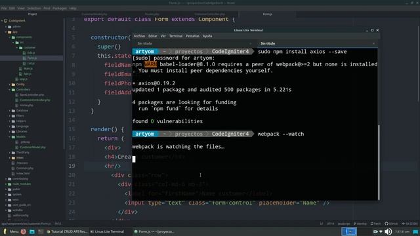Open the file manager taskbar icon

coord(32,231)
